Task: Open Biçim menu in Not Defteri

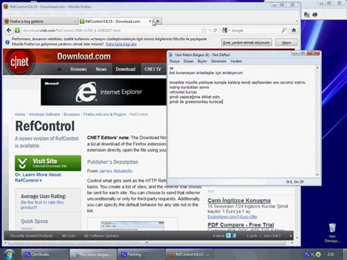Action: [202, 61]
